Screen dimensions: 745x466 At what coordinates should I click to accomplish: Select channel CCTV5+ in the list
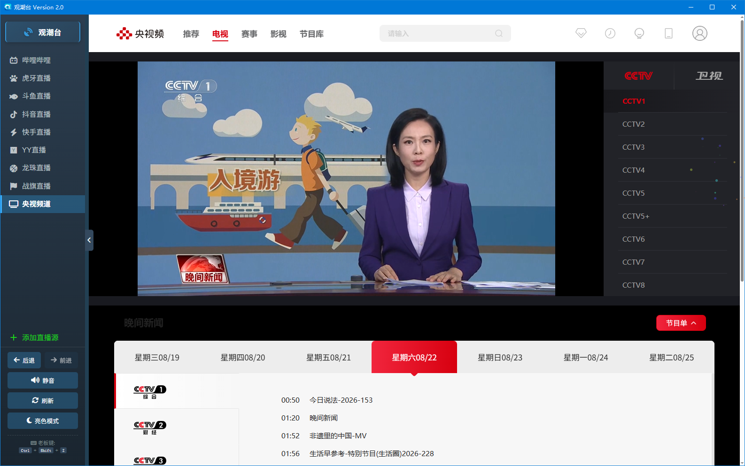pyautogui.click(x=673, y=216)
